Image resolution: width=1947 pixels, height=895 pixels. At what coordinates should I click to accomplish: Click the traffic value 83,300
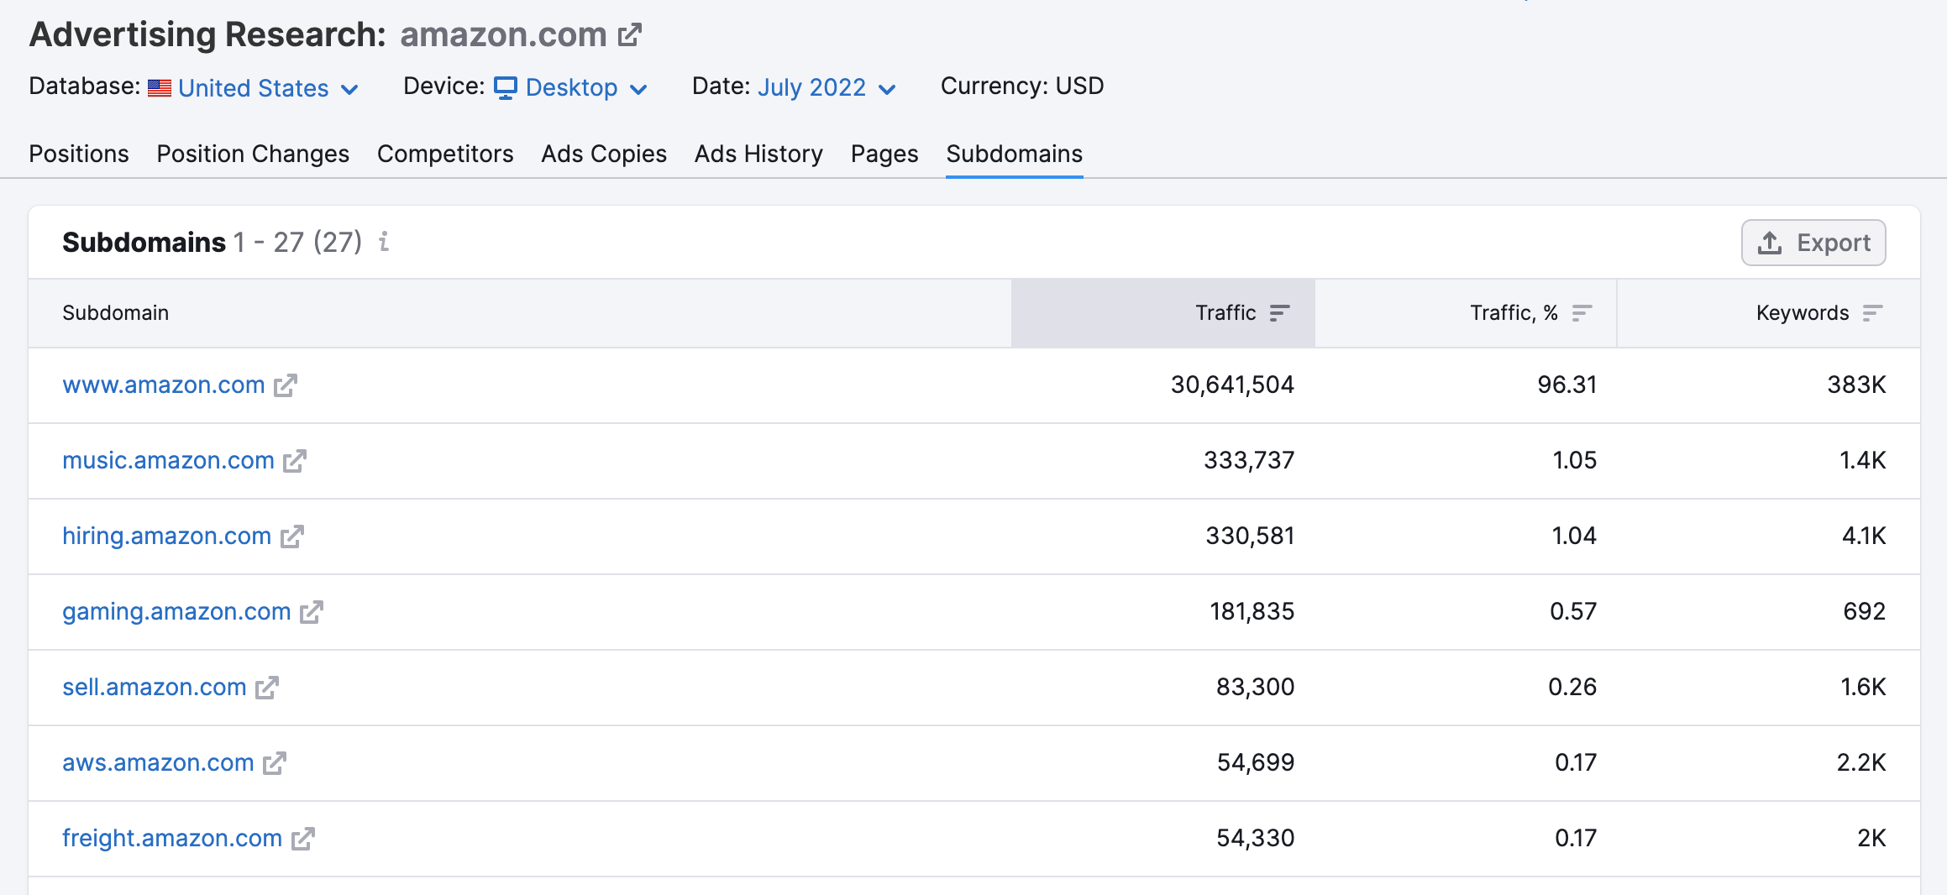coord(1255,687)
